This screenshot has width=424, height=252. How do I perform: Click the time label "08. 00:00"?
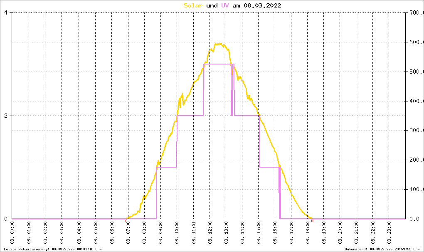pyautogui.click(x=12, y=233)
